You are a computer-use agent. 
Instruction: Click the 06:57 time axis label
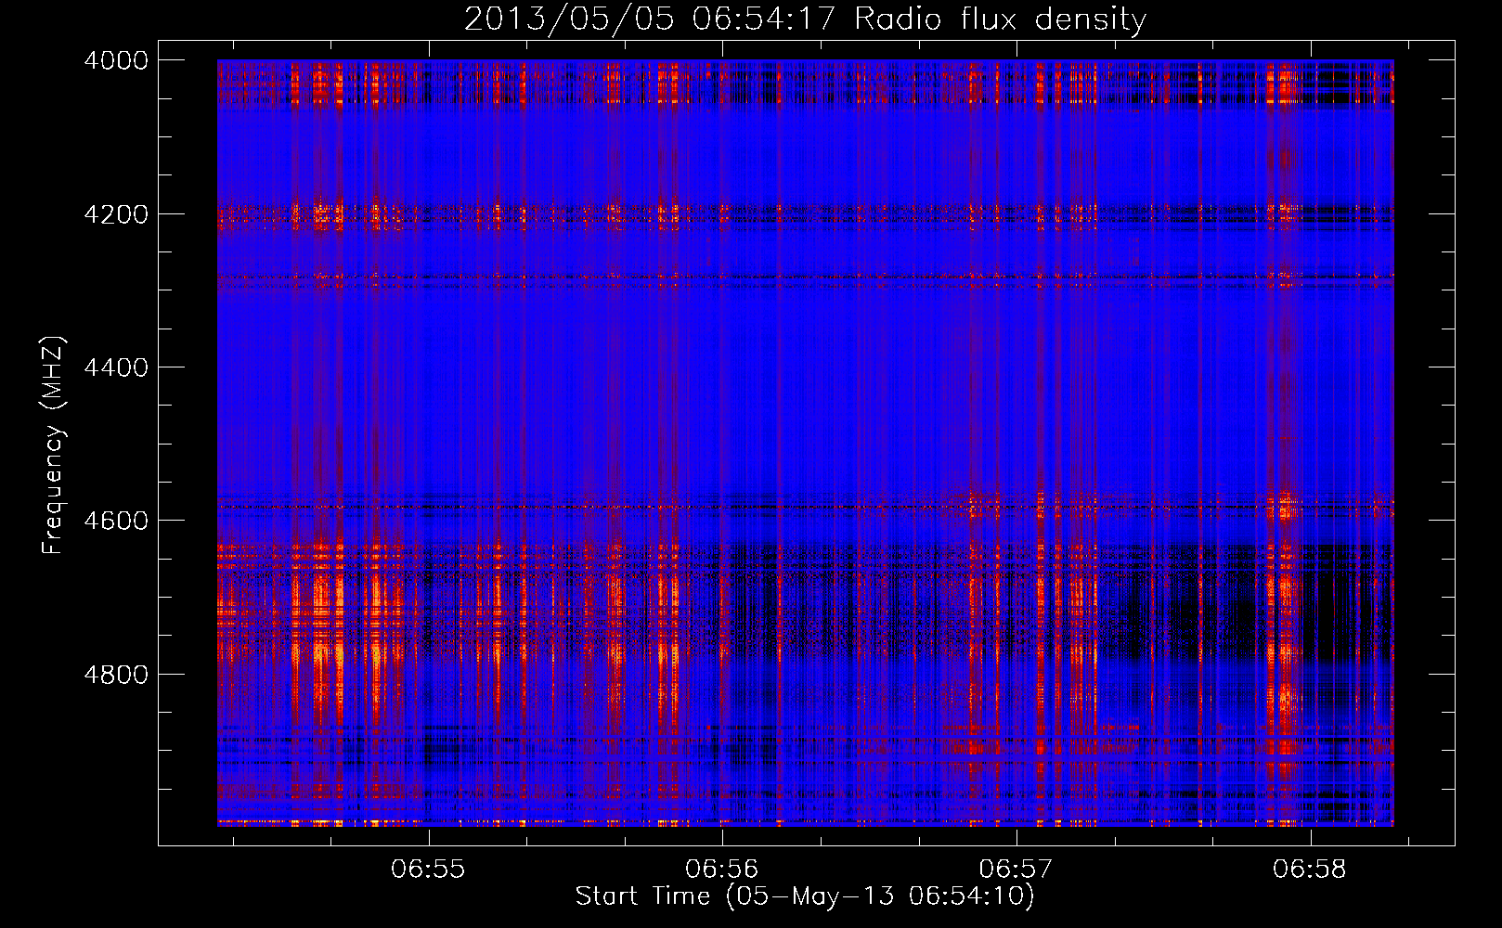(x=1016, y=869)
